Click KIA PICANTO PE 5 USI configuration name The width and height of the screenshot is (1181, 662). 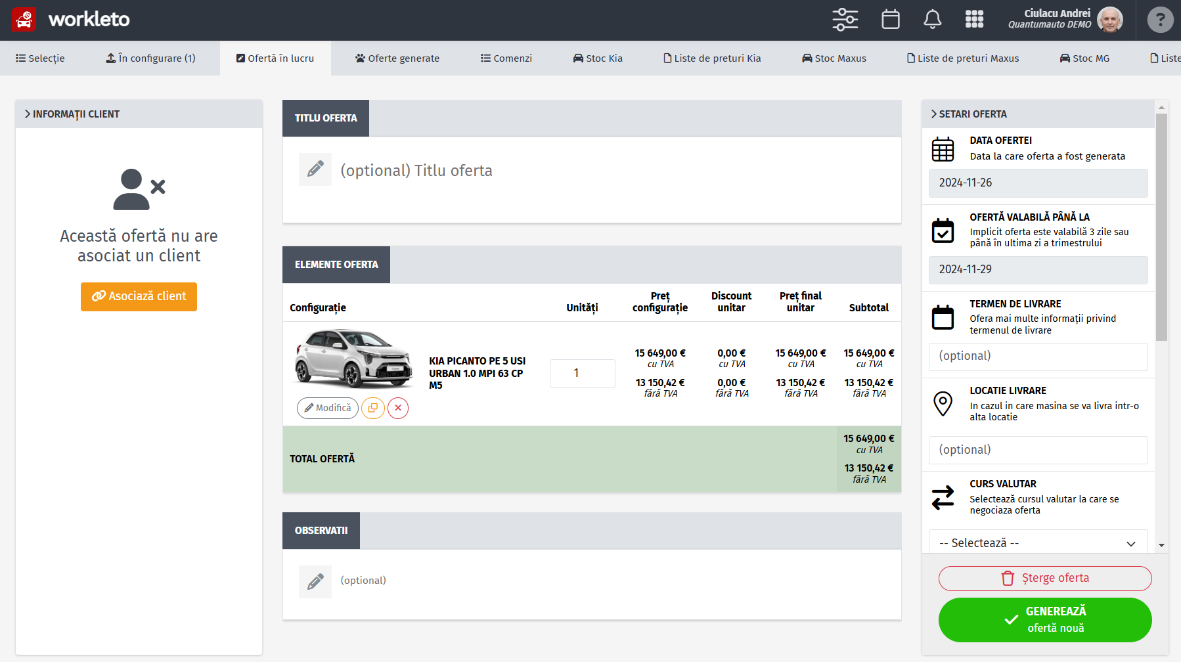pyautogui.click(x=477, y=373)
